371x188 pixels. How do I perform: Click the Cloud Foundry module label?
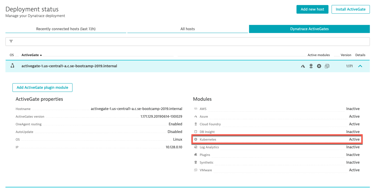[x=210, y=124]
